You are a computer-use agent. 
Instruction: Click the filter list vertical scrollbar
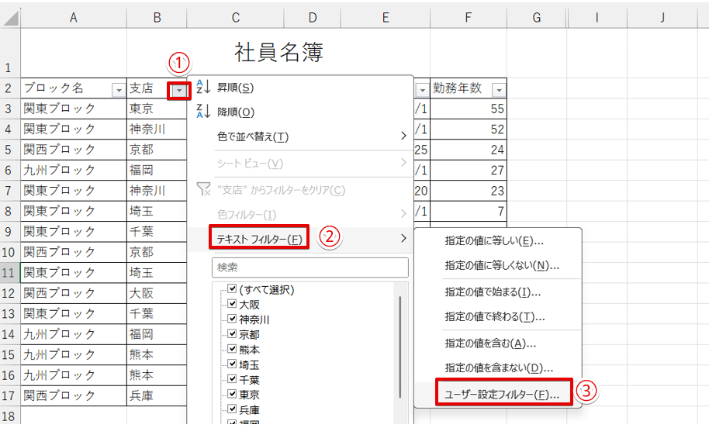(x=400, y=347)
